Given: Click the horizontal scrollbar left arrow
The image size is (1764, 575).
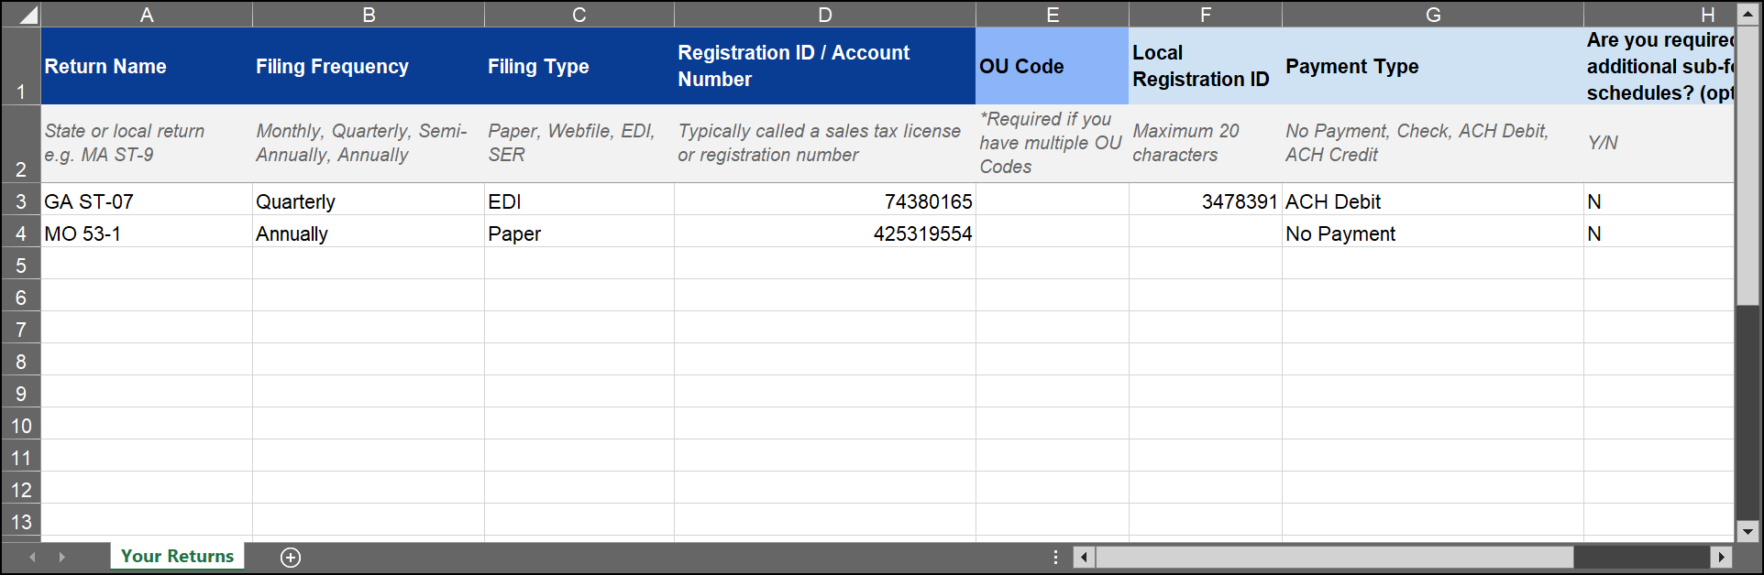Looking at the screenshot, I should coord(1084,557).
